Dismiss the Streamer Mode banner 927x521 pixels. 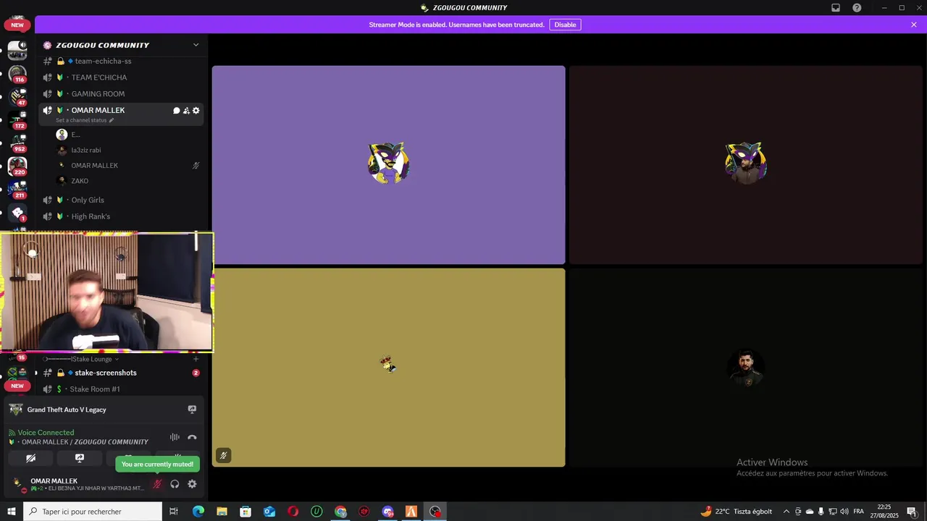[x=914, y=25]
